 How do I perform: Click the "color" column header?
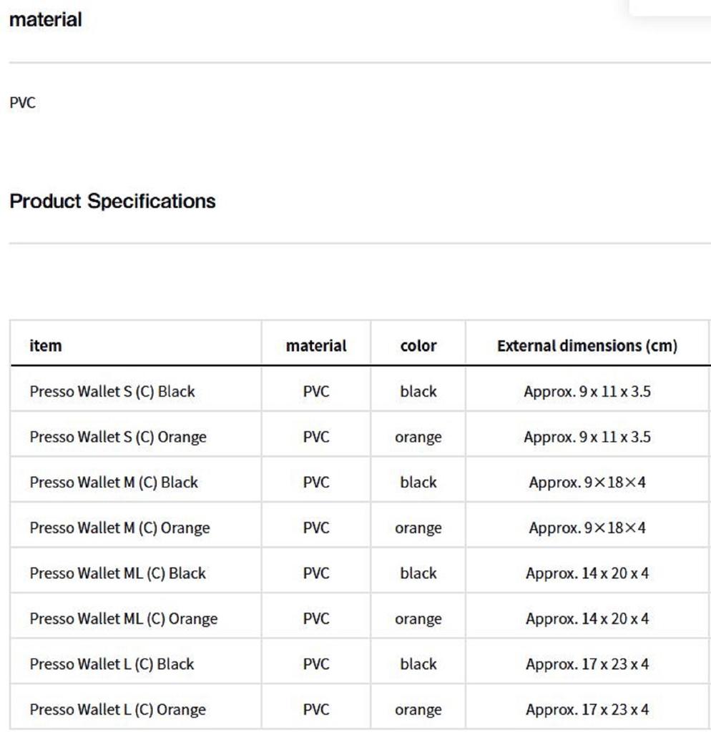pos(418,346)
